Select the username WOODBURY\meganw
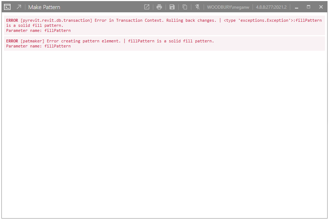Screen dimensions: 329x220 (x=228, y=7)
